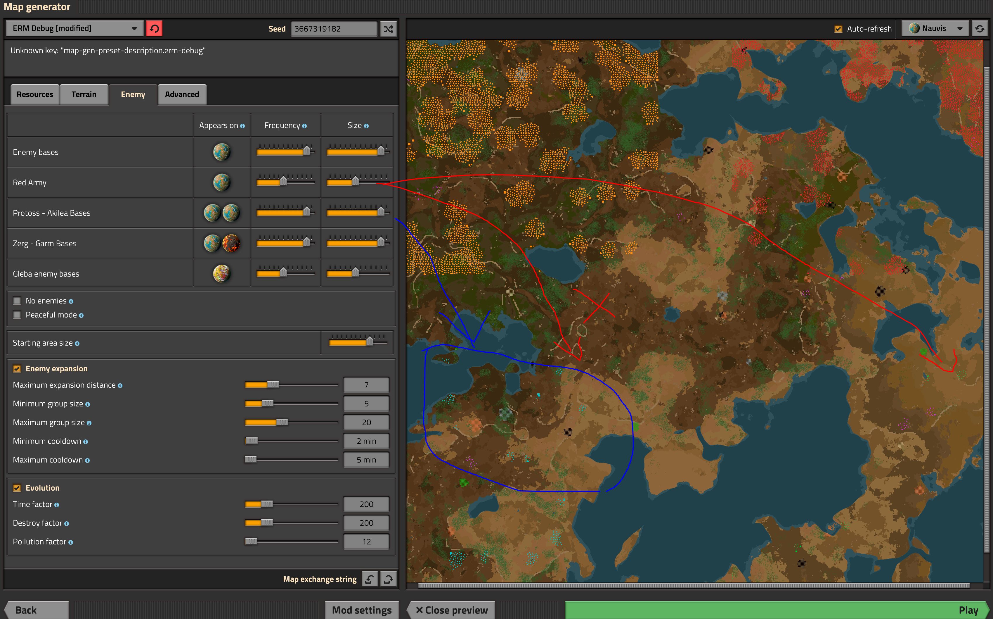Click Time factor value field

(366, 504)
